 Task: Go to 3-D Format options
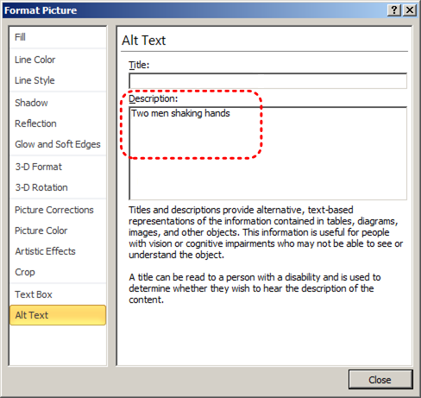coord(58,167)
